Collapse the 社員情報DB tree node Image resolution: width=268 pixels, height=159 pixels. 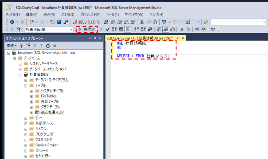(20, 75)
